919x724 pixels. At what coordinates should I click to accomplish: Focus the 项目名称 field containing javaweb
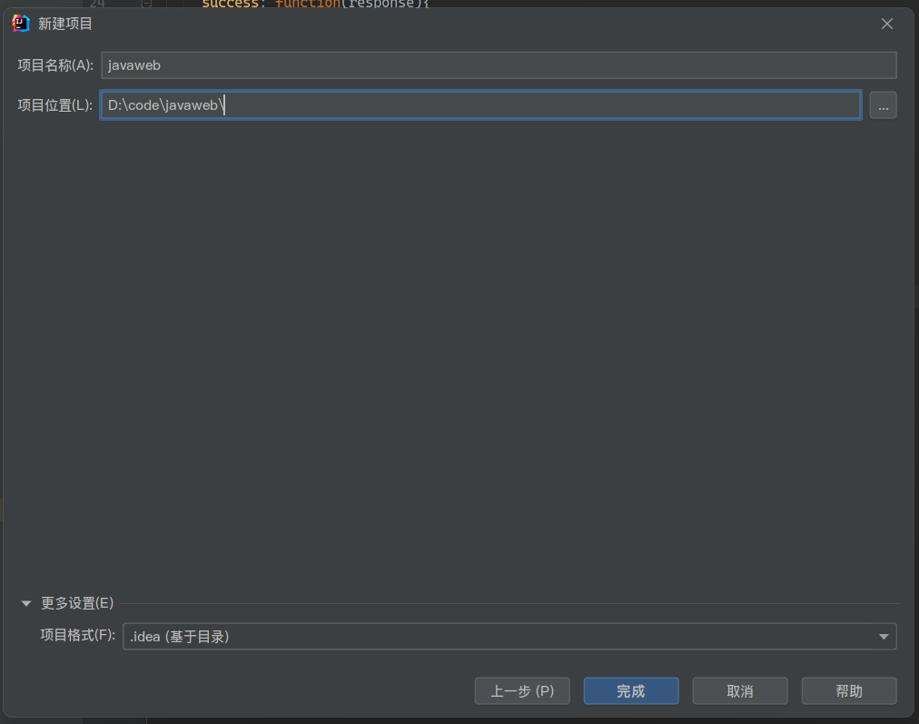pyautogui.click(x=499, y=65)
